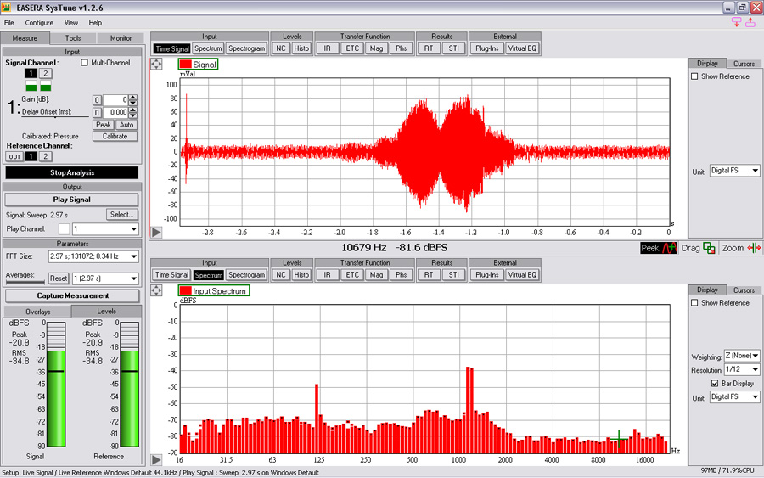Image resolution: width=764 pixels, height=478 pixels.
Task: Switch to the Monitor tab
Action: [x=121, y=38]
